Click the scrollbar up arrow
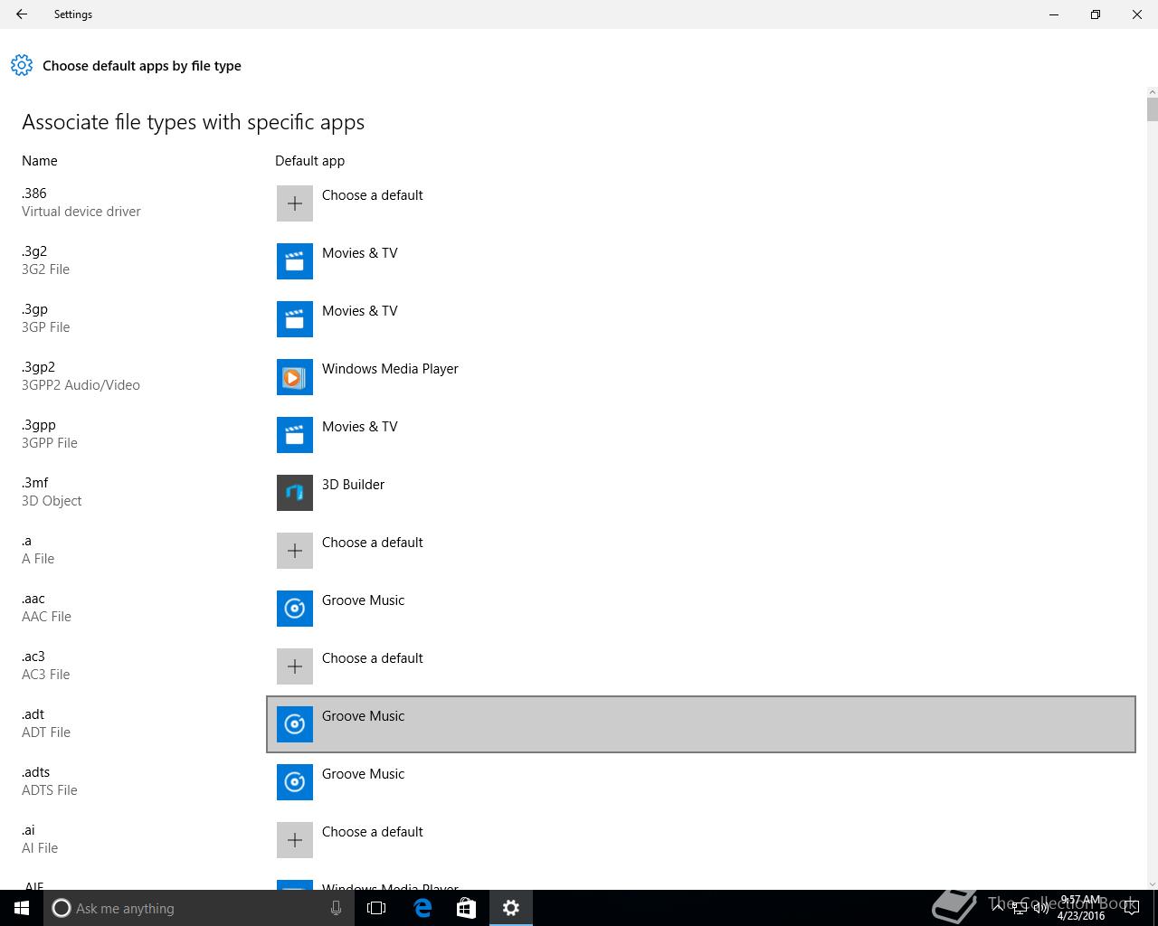 click(x=1152, y=91)
